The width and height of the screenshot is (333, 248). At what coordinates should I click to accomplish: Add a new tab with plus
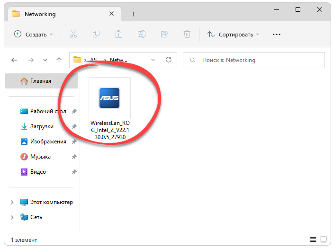133,14
